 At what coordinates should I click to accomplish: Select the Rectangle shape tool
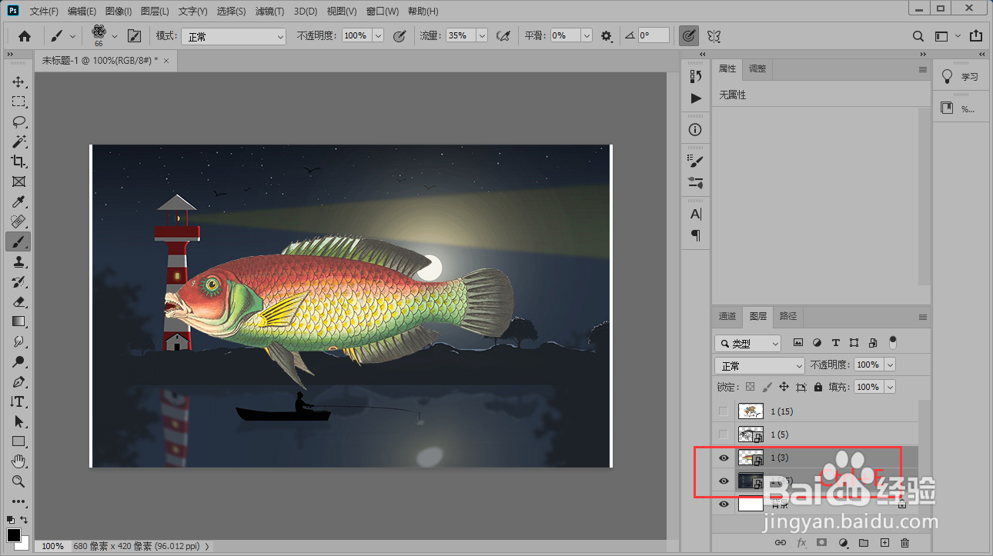[x=18, y=441]
